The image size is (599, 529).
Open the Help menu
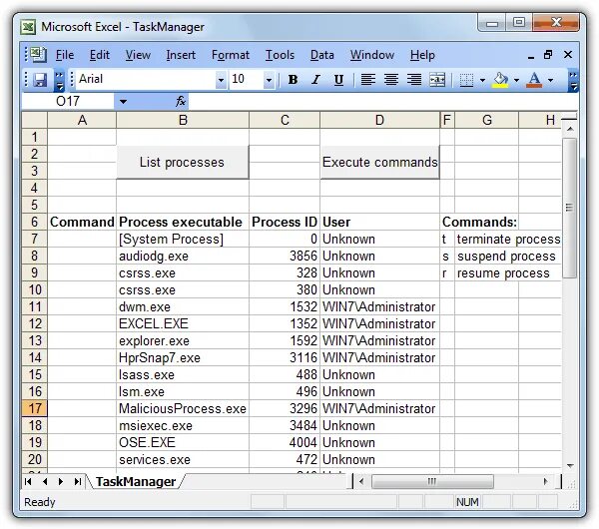pyautogui.click(x=422, y=55)
